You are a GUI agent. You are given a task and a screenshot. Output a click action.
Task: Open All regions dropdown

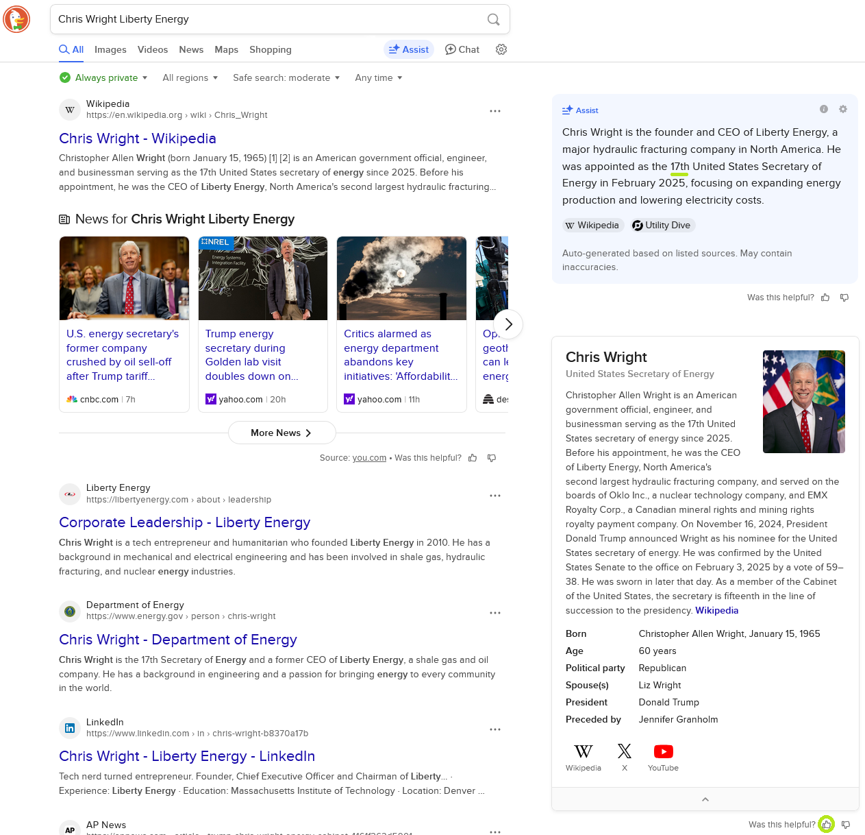tap(190, 77)
